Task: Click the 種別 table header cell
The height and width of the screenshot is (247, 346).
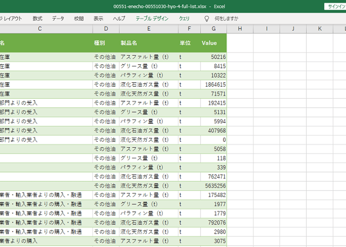Action: tap(106, 43)
